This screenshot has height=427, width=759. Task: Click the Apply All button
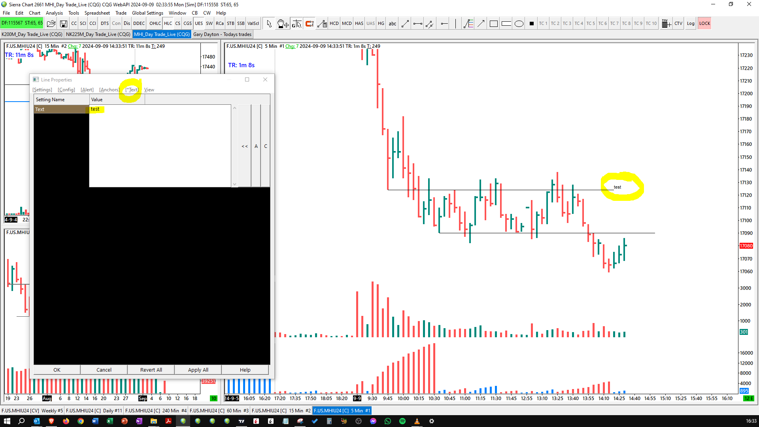(198, 370)
